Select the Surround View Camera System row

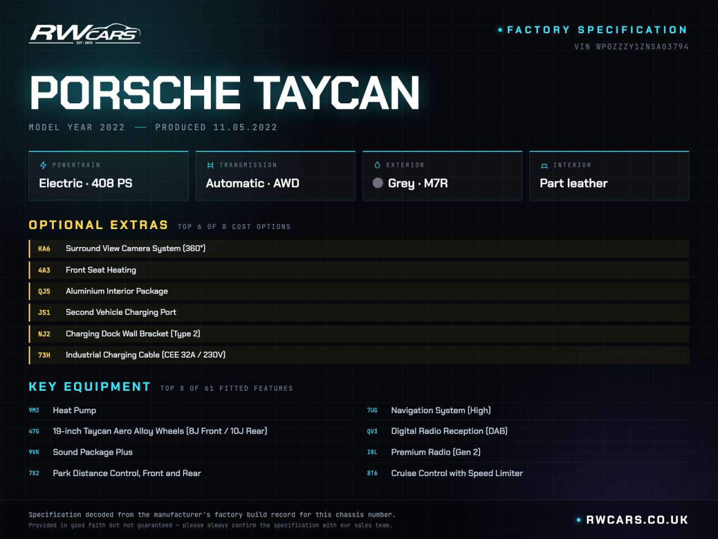point(359,249)
